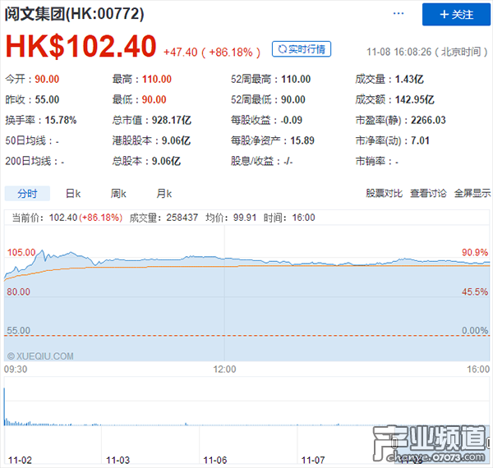The width and height of the screenshot is (493, 468).
Task: Click the 52周最低 90.00 value
Action: pos(293,99)
